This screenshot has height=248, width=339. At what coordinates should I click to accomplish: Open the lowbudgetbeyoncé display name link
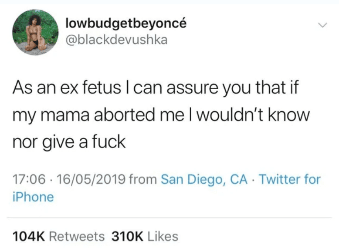125,23
